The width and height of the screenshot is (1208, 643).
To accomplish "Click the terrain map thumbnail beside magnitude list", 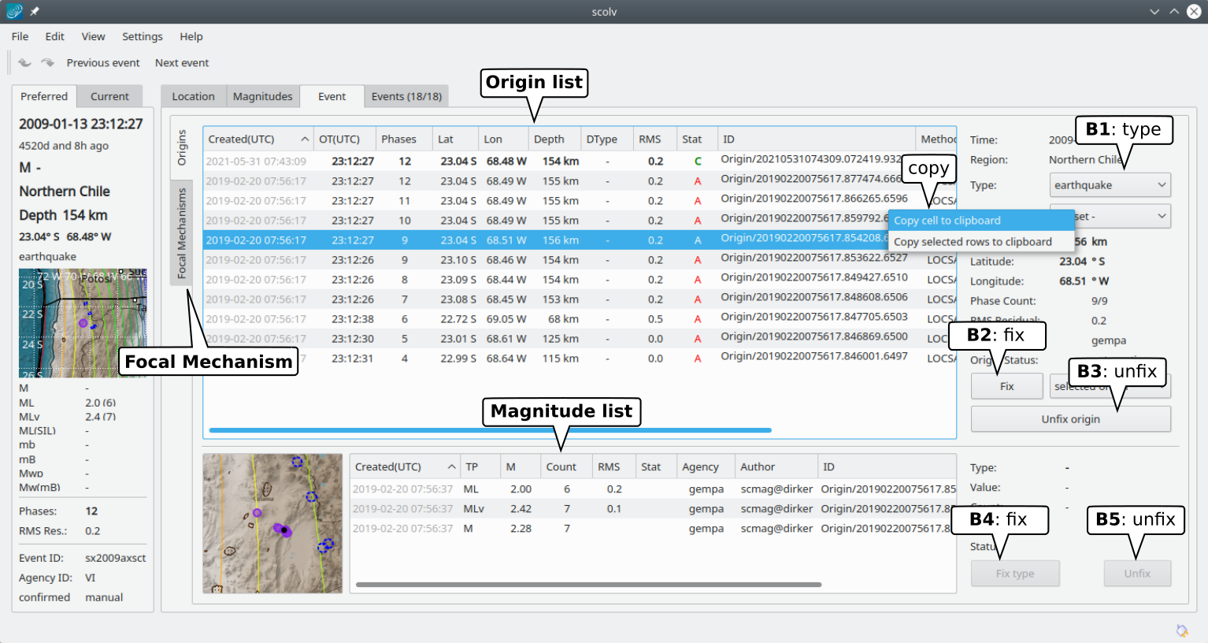I will coord(272,523).
